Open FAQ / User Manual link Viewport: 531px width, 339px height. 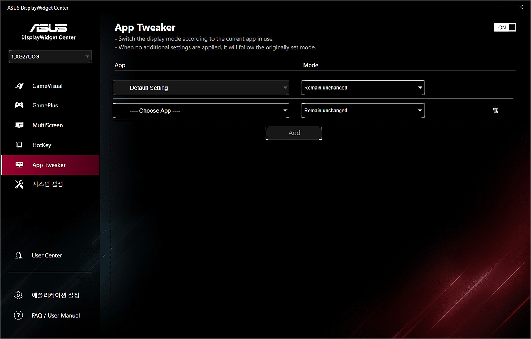[56, 315]
